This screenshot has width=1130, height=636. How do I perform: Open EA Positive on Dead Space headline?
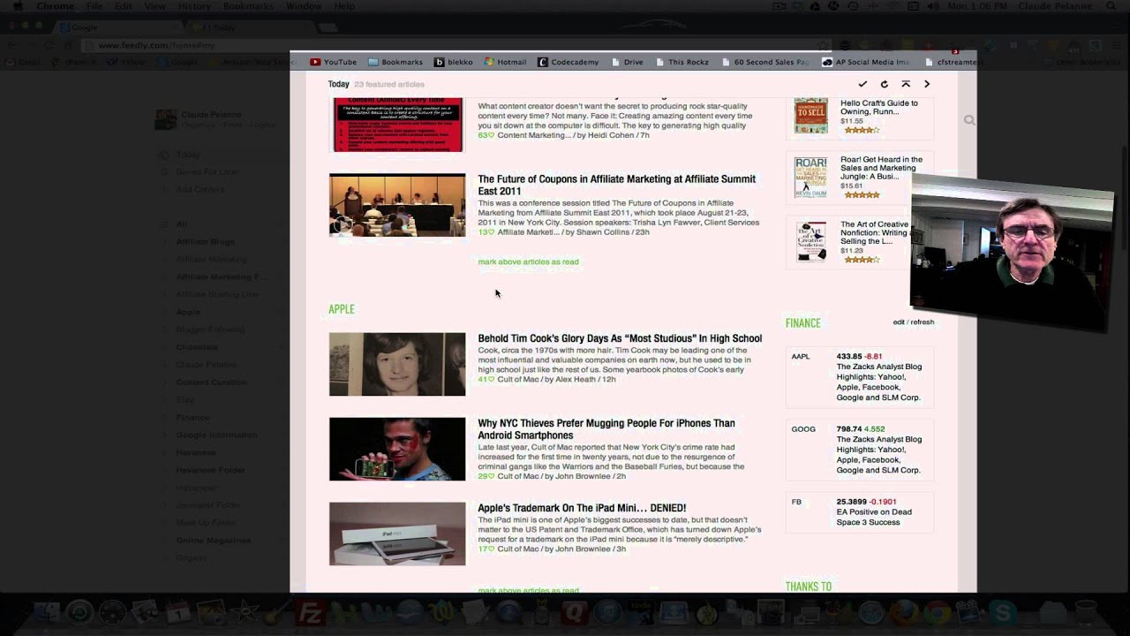874,517
